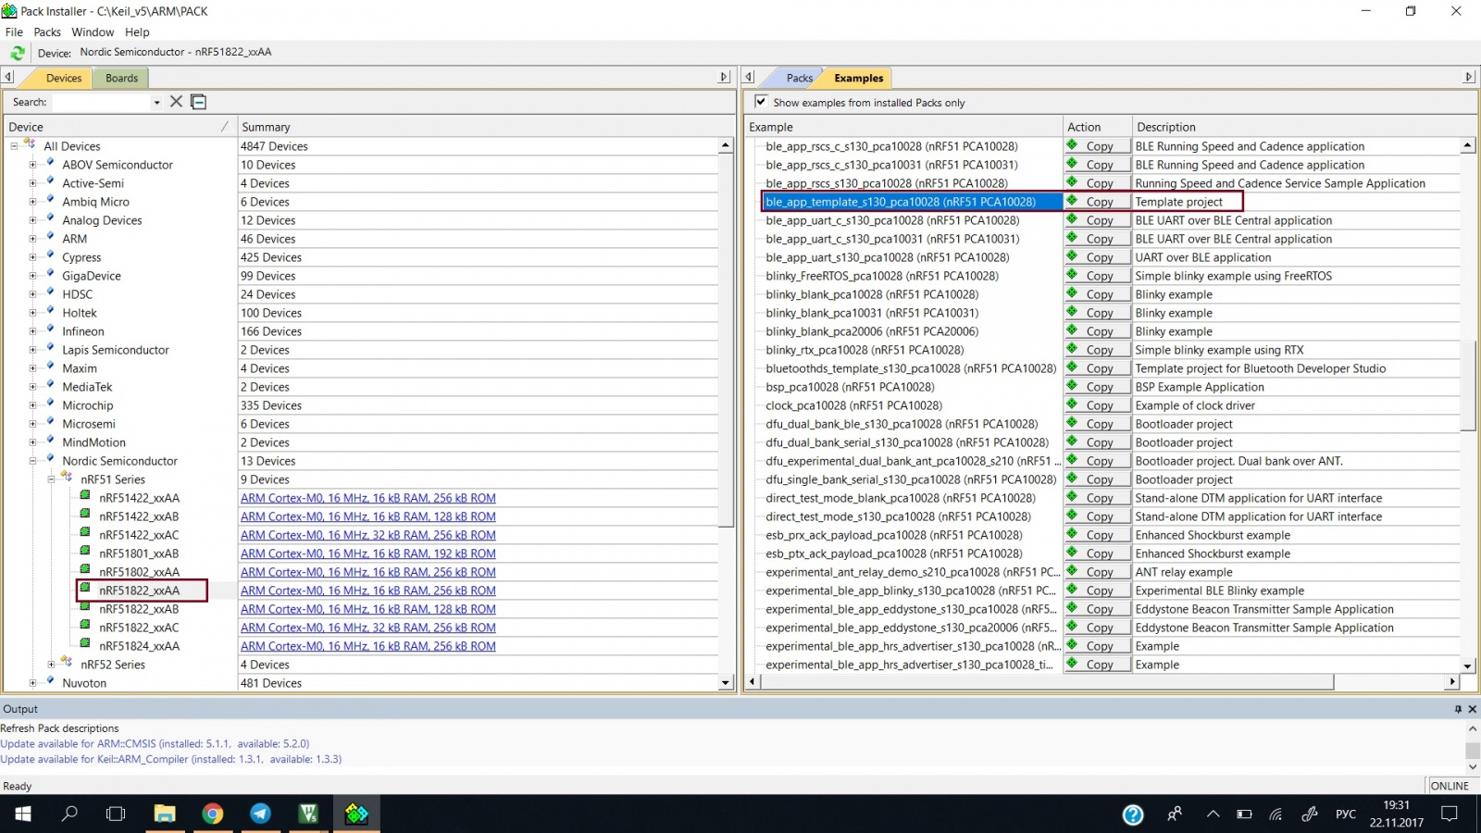Switch to the Packs tab
Screen dimensions: 1481x833
coord(800,78)
